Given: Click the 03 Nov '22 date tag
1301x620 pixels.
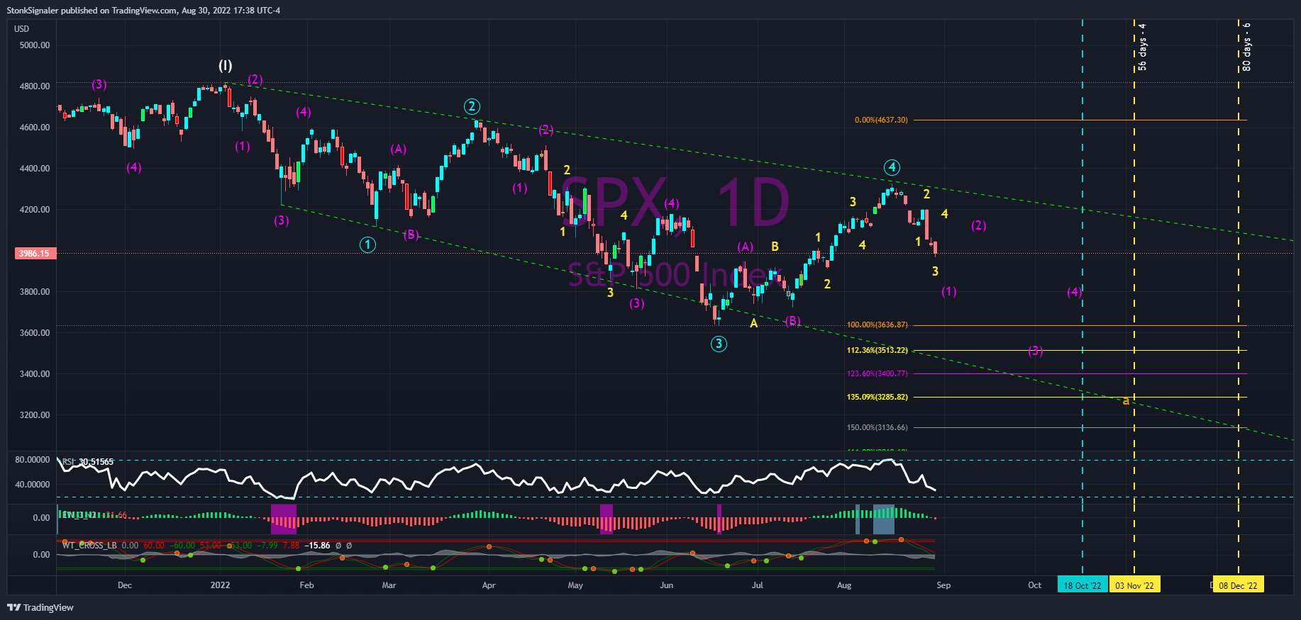Looking at the screenshot, I should click(1134, 585).
